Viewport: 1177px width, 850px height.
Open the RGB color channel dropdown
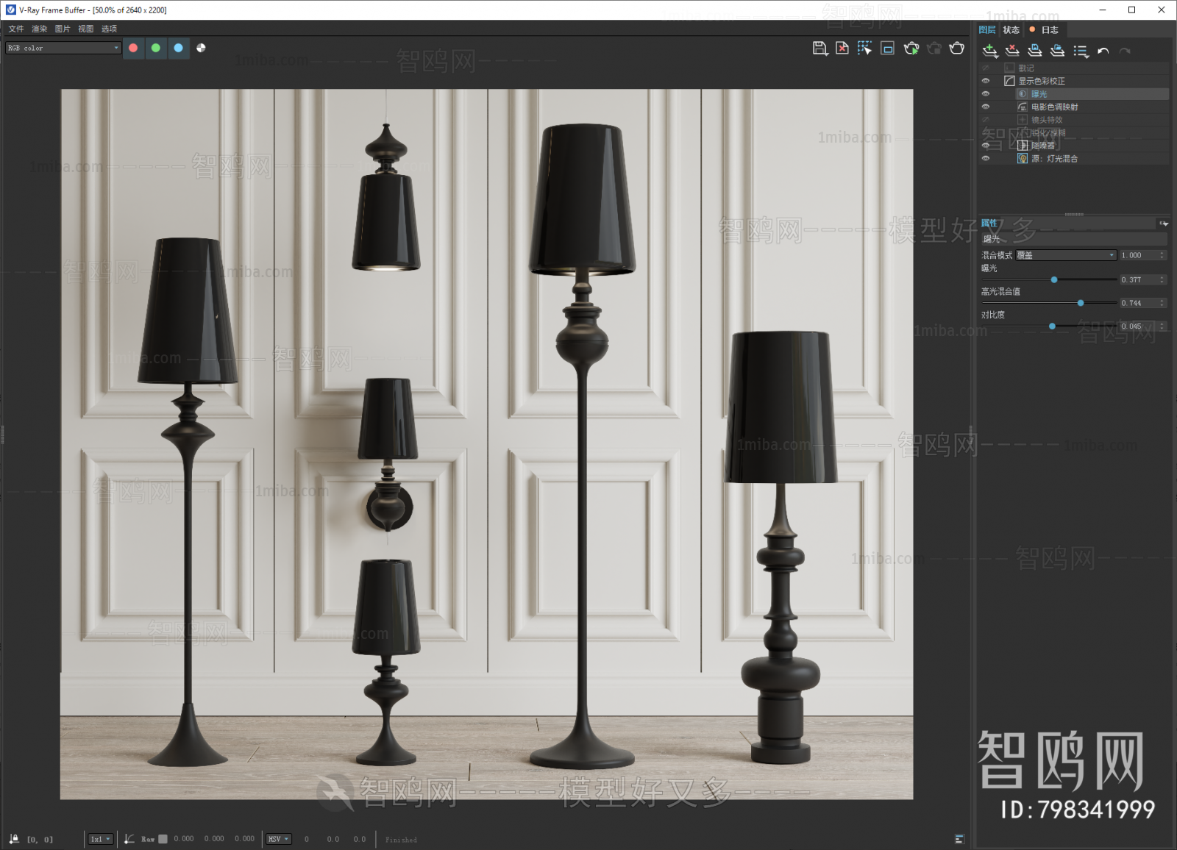63,48
